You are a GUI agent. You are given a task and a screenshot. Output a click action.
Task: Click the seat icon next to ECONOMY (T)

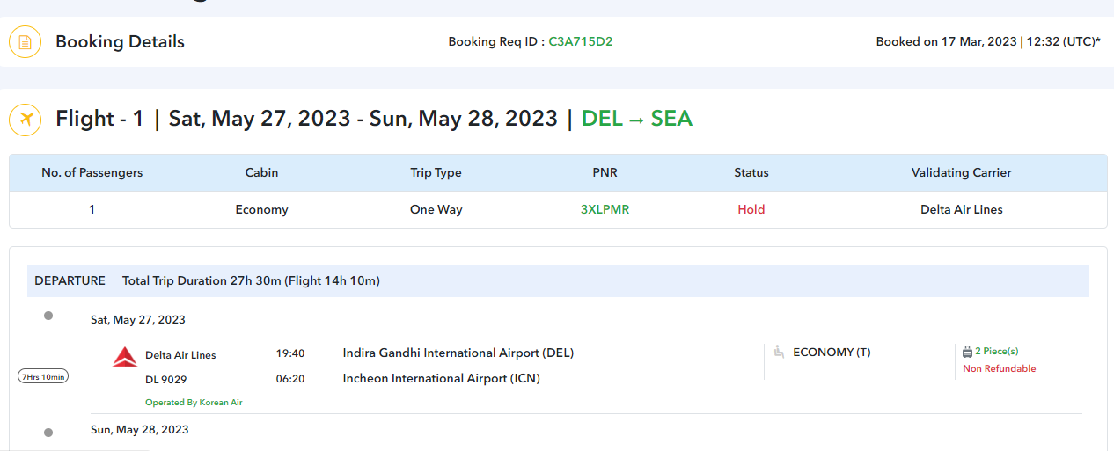click(779, 353)
